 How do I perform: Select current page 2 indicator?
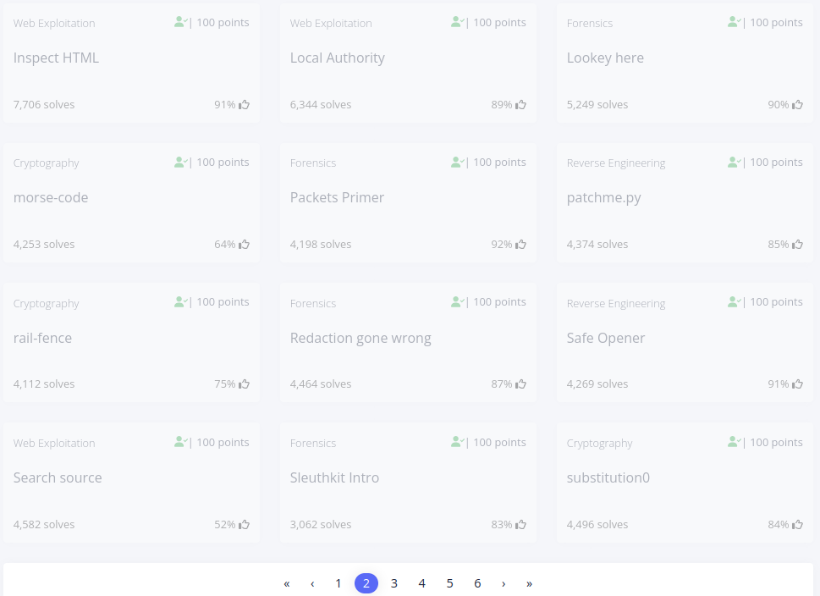(366, 583)
